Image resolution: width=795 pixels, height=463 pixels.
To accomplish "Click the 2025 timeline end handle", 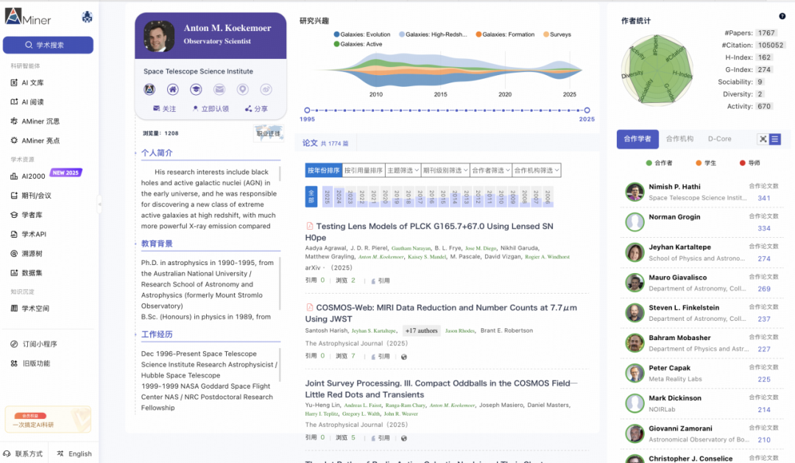I will [587, 110].
